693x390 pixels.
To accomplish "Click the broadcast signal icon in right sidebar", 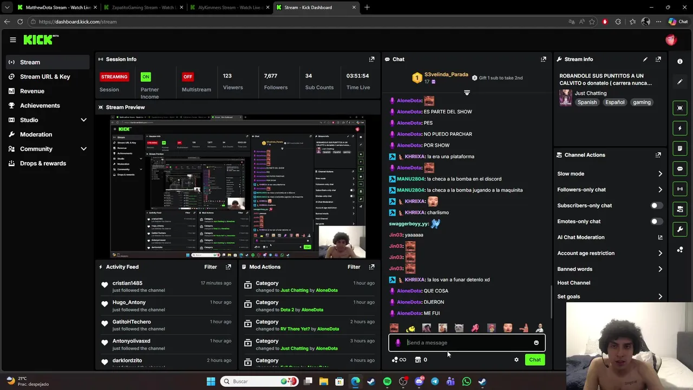I will tap(680, 188).
